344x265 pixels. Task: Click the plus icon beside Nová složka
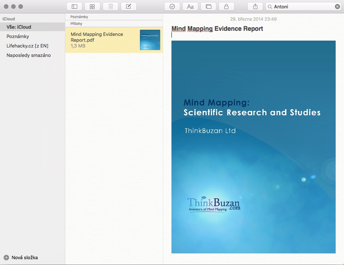[x=7, y=257]
